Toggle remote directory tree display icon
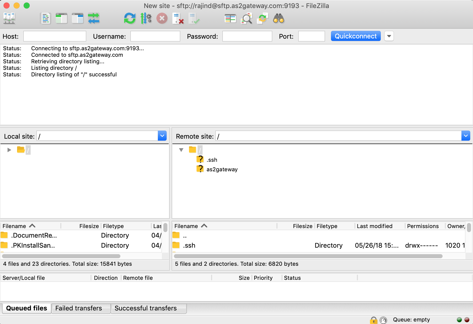Screen dimensions: 473x324 pos(78,19)
